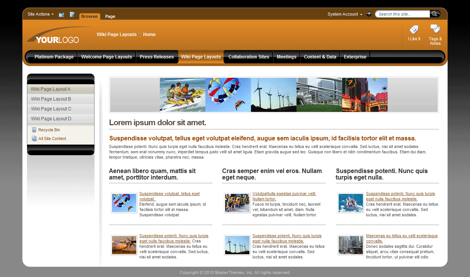
Task: Click the search magnifier icon
Action: coord(435,14)
